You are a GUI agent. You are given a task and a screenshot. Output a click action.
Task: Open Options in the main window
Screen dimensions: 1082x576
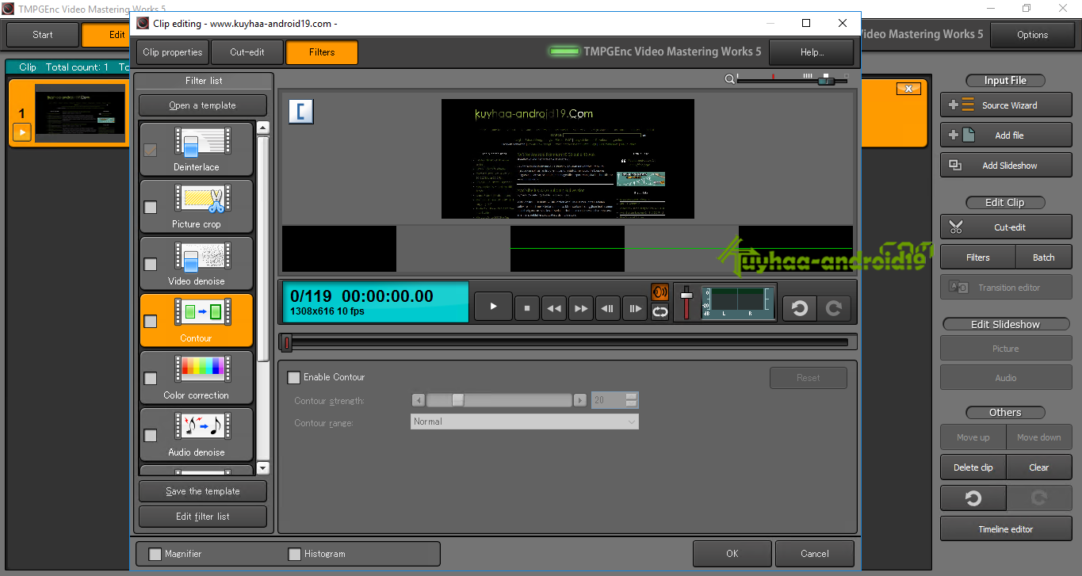1032,35
